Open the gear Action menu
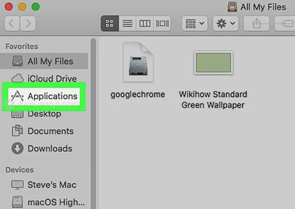The image size is (295, 209). pos(226,23)
